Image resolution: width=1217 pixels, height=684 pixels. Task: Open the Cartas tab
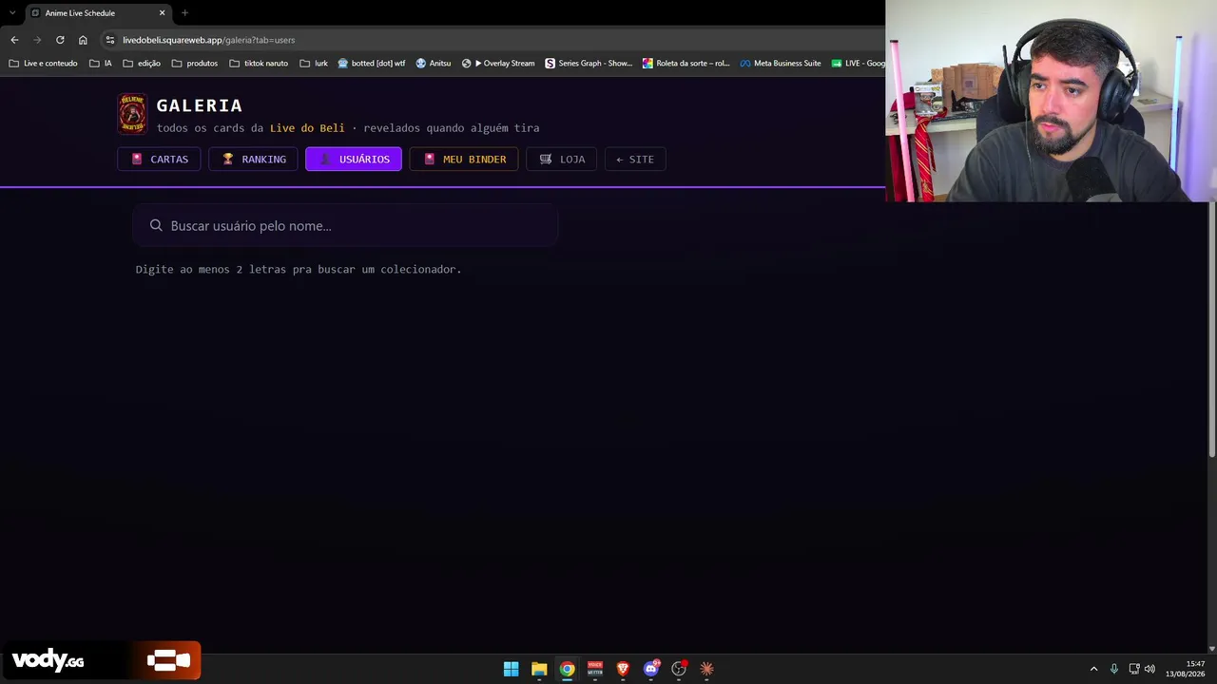(159, 159)
